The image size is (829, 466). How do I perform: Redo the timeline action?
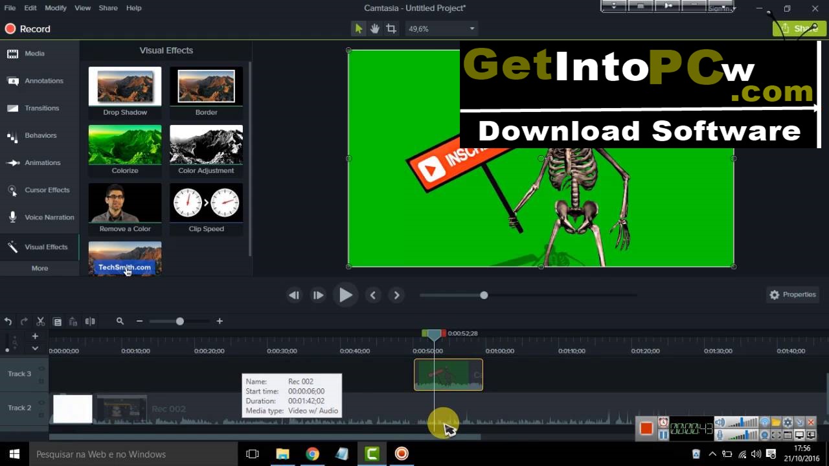24,321
